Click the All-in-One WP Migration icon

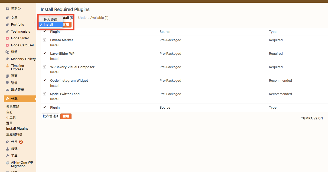[x=8, y=163]
